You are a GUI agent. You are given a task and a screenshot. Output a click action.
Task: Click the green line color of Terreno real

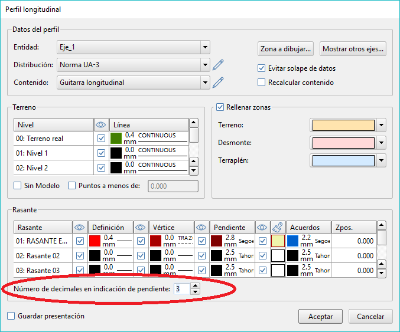pos(116,139)
